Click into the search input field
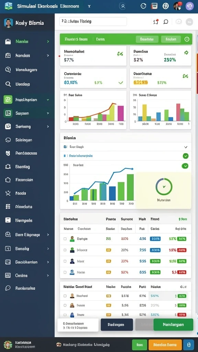The image size is (198, 352). [x=93, y=22]
